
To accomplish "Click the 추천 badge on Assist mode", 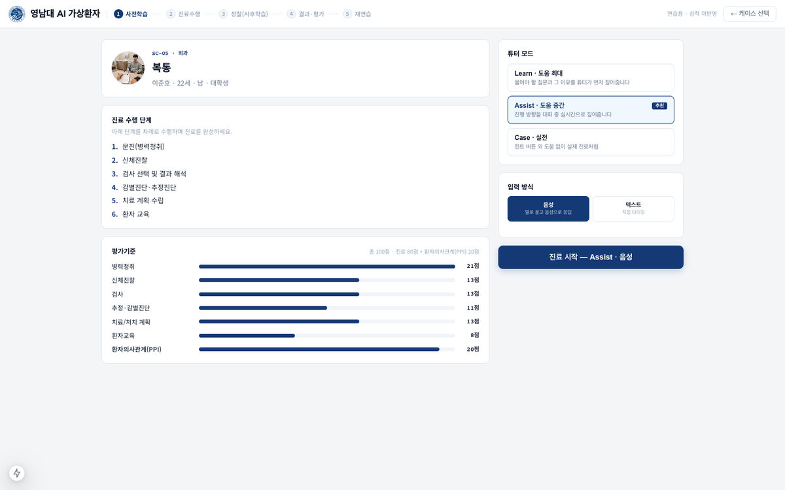I will pos(659,106).
